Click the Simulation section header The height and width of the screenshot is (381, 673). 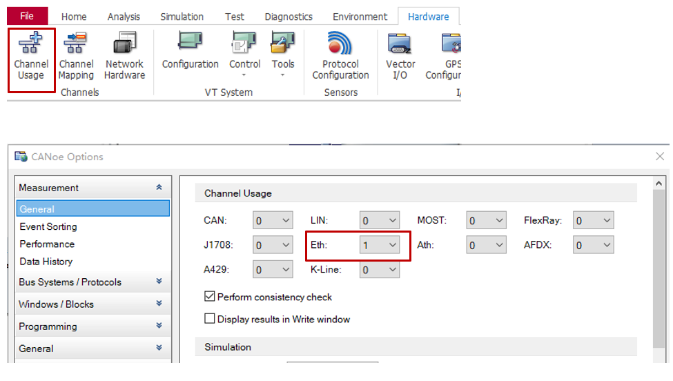[x=416, y=346]
